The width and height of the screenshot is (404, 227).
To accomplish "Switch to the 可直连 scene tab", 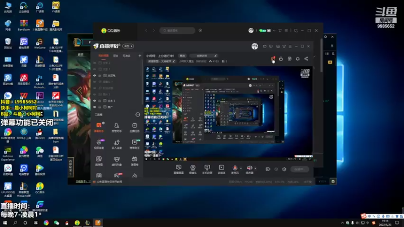I will (x=126, y=55).
